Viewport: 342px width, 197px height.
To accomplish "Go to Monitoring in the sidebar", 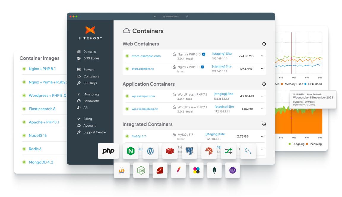I will coord(91,94).
